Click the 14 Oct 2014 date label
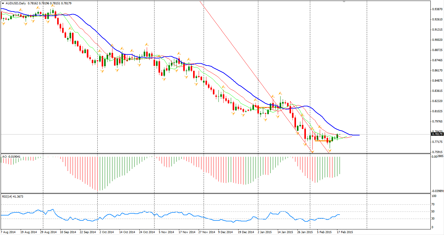Viewport: 444px width, 235px height. tap(127, 232)
